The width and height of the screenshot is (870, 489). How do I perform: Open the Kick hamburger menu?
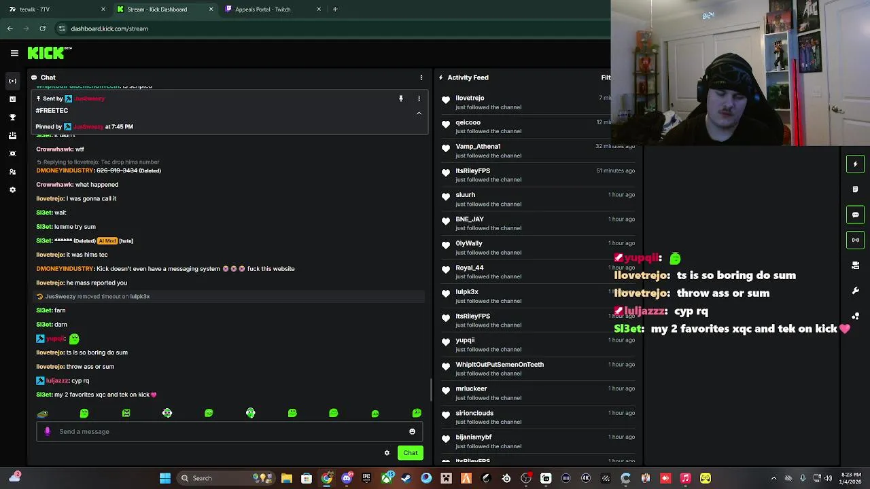coord(14,53)
